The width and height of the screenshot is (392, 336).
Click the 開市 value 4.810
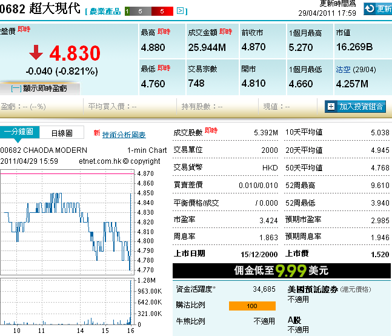tap(253, 83)
